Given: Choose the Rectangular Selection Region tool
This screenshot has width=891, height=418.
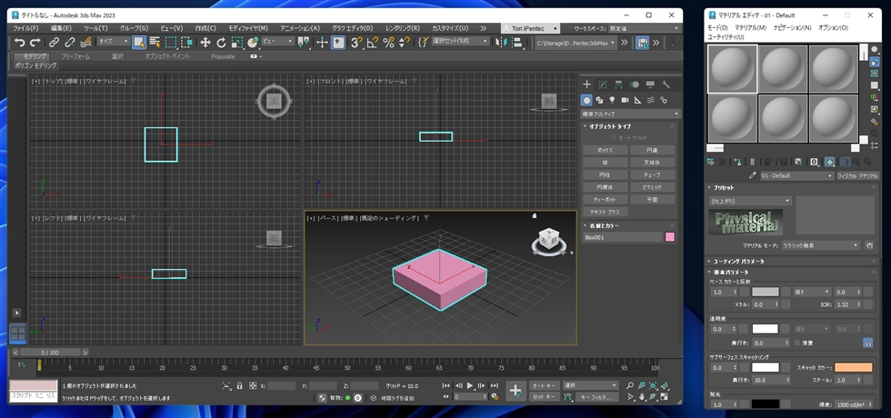Looking at the screenshot, I should tap(171, 42).
